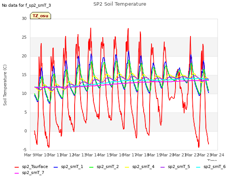Click the red sp2_Tsurface legend swatch

tap(16, 167)
